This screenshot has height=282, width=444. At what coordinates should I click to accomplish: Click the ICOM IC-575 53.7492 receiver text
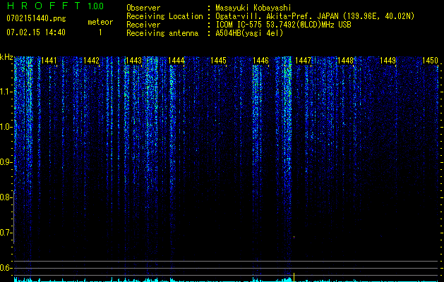click(x=283, y=25)
